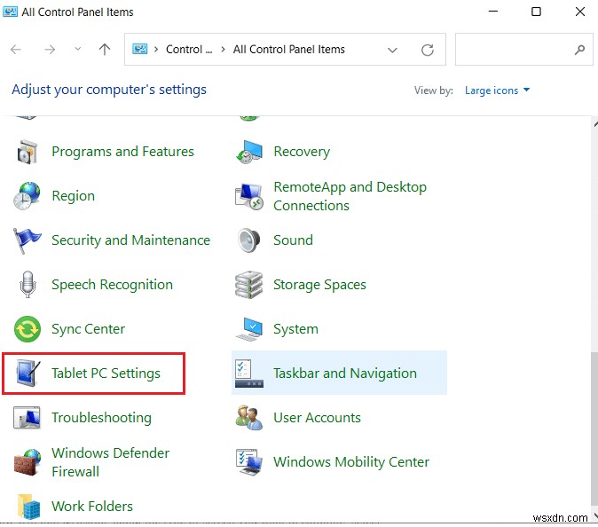Open the Tablet PC Settings icon
The image size is (598, 527).
[x=28, y=374]
